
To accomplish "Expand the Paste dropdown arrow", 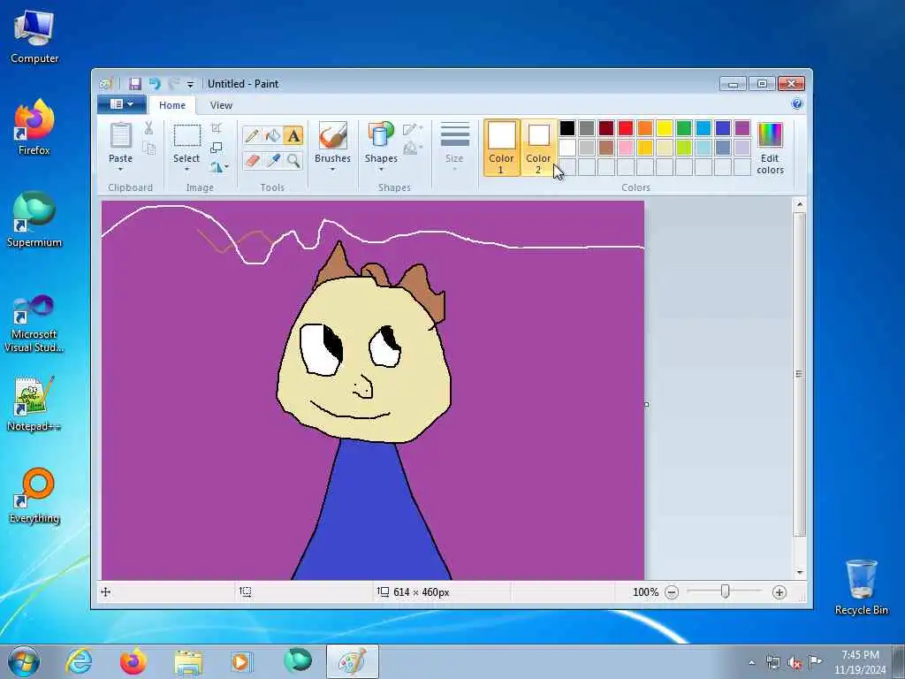I will point(120,170).
